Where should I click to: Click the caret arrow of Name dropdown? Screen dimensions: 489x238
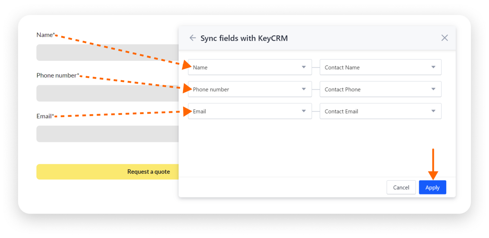(x=303, y=67)
